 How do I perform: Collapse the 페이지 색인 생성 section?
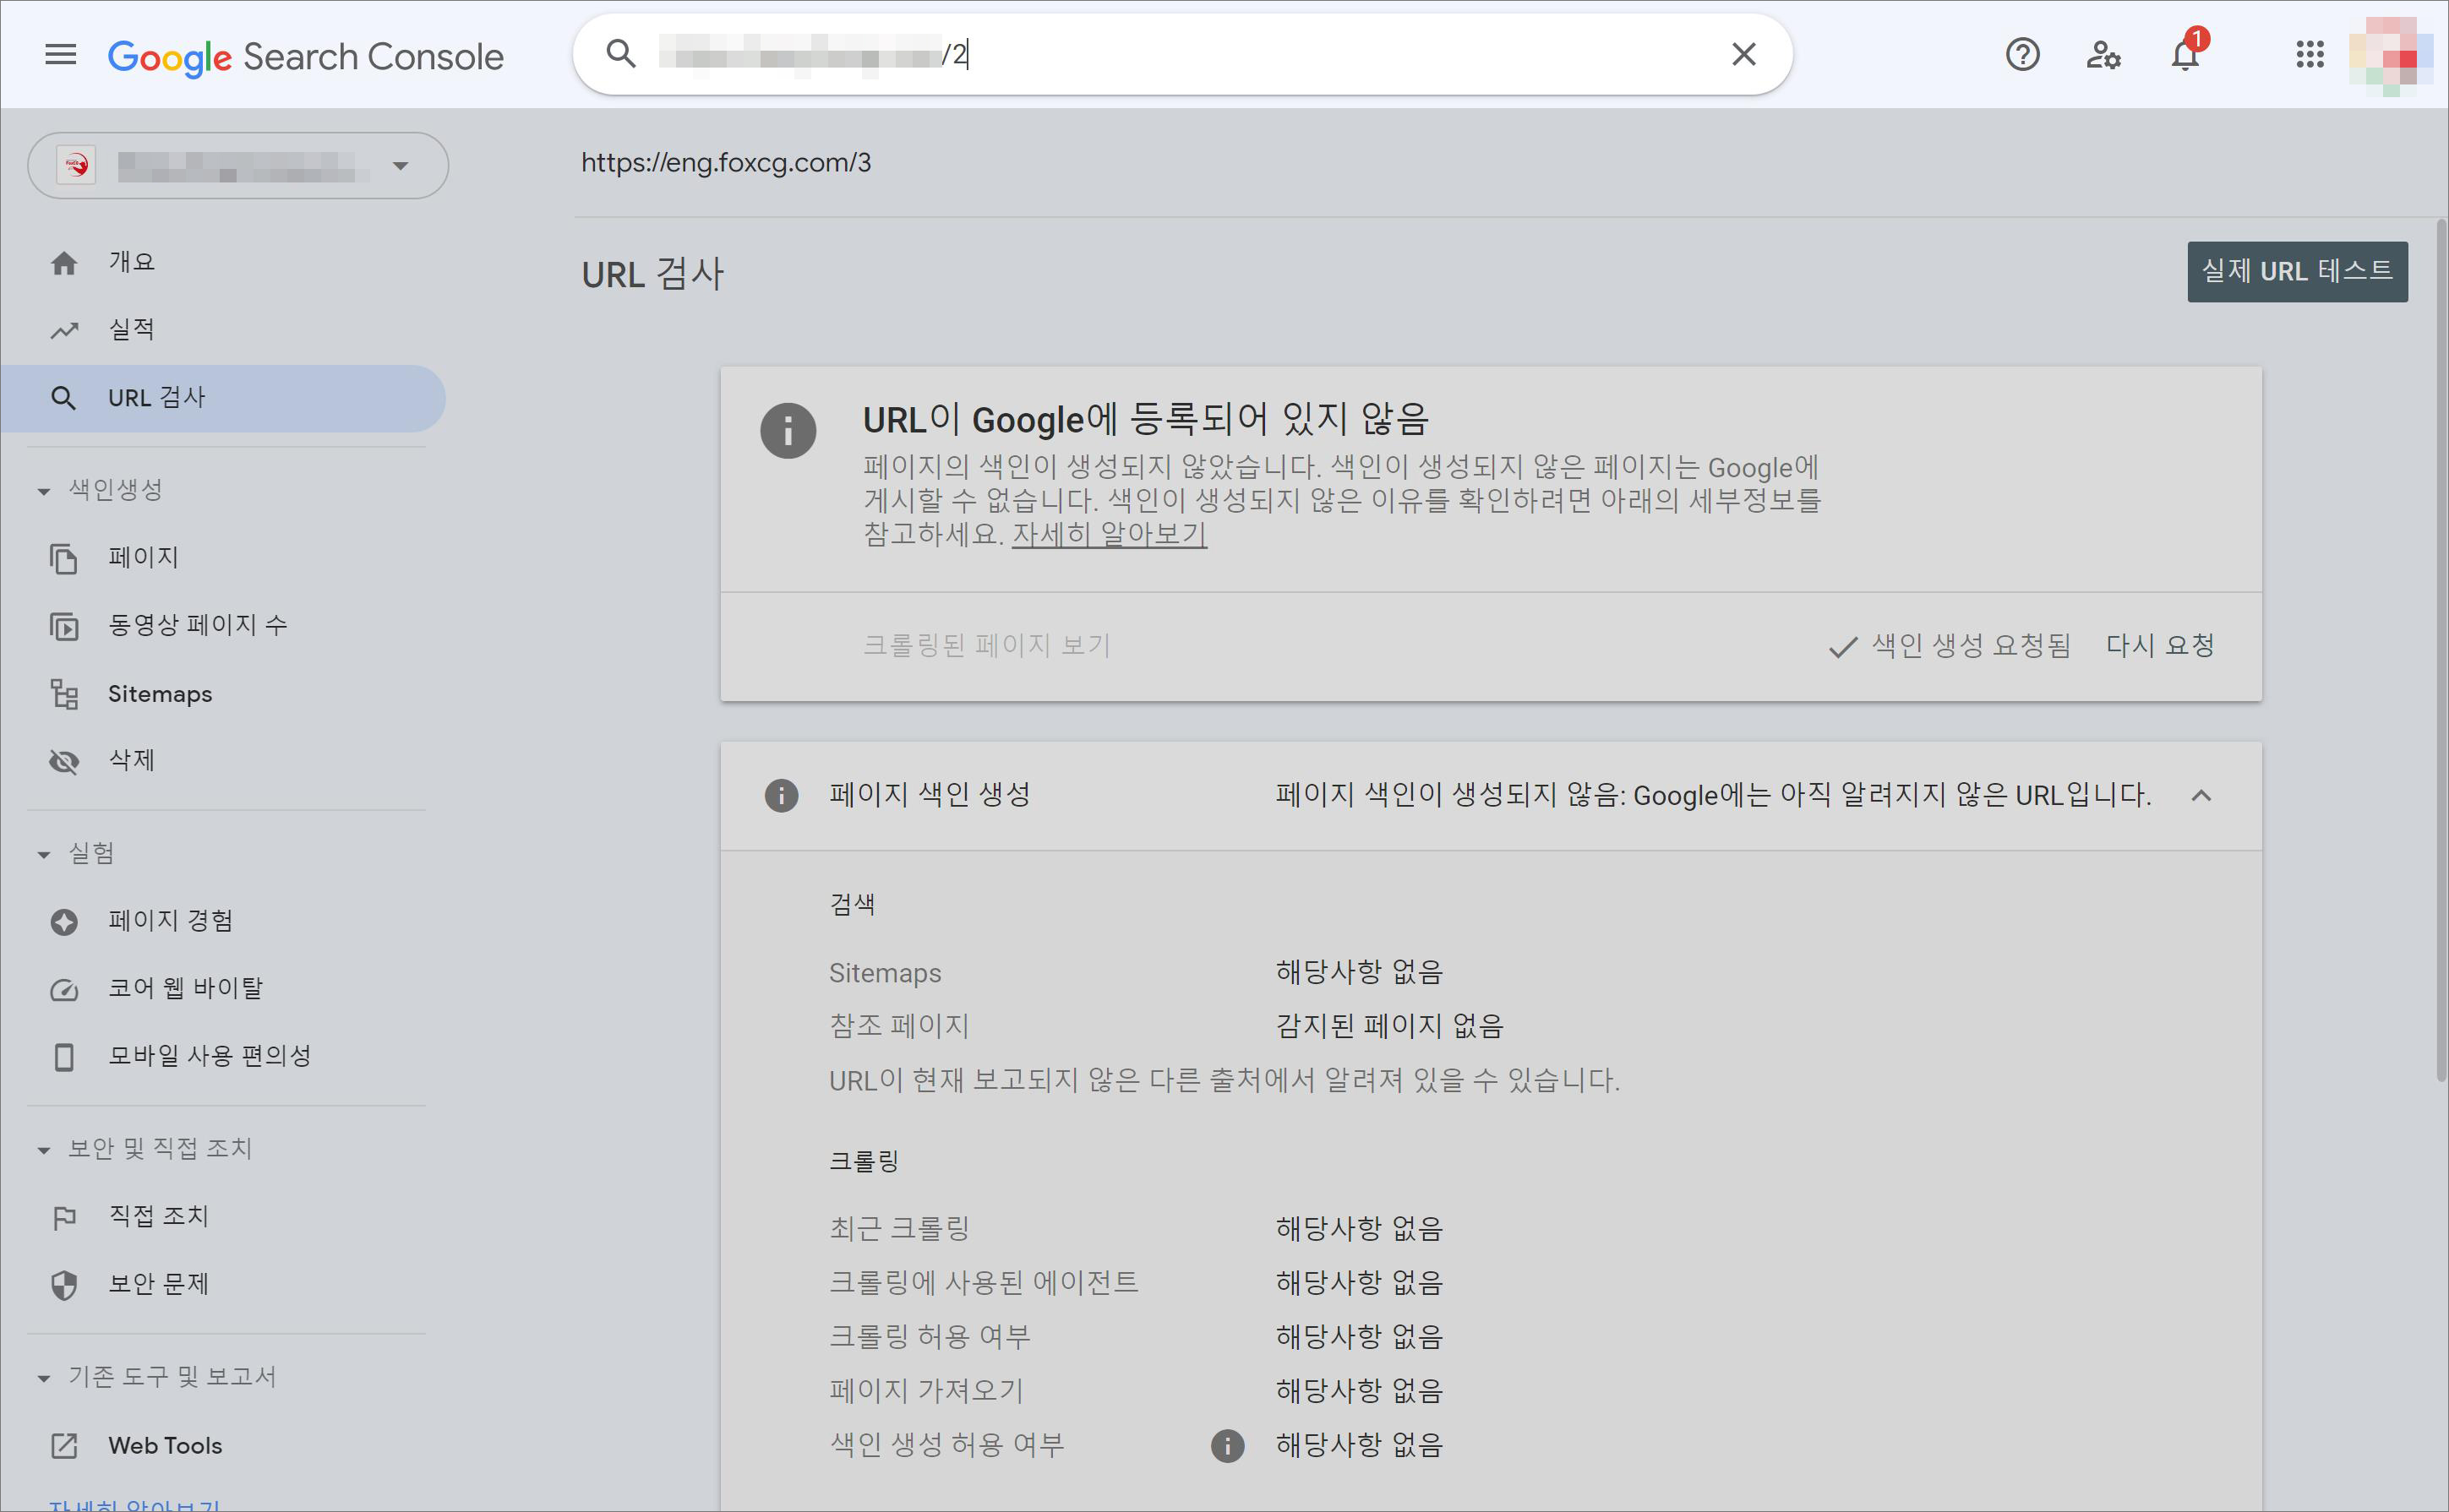[2201, 796]
